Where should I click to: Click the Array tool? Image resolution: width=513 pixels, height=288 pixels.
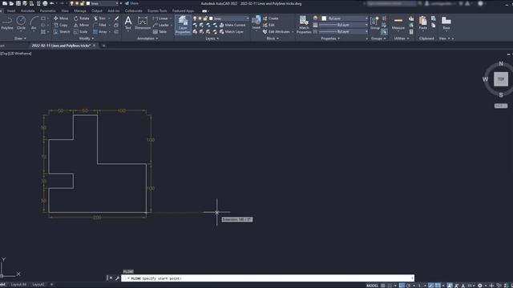click(x=100, y=32)
